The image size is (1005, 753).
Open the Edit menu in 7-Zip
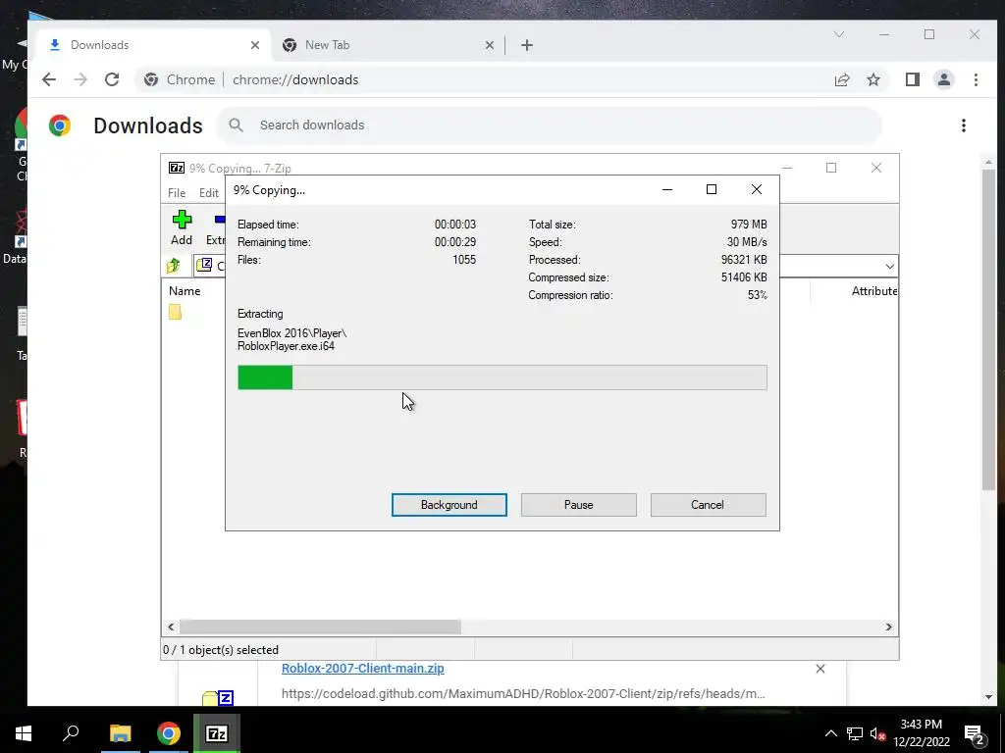click(x=208, y=193)
